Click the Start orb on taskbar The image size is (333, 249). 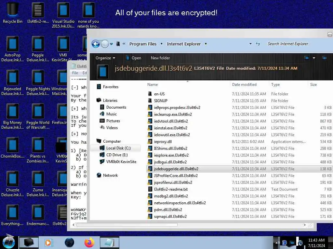pos(9,243)
